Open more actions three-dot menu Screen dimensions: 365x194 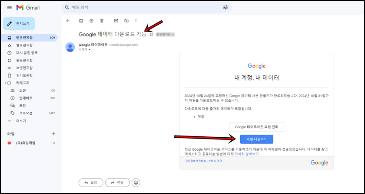[x=136, y=21]
